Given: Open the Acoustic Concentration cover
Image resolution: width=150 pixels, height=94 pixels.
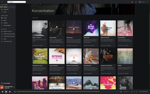Looking at the screenshot, I should point(108,56).
